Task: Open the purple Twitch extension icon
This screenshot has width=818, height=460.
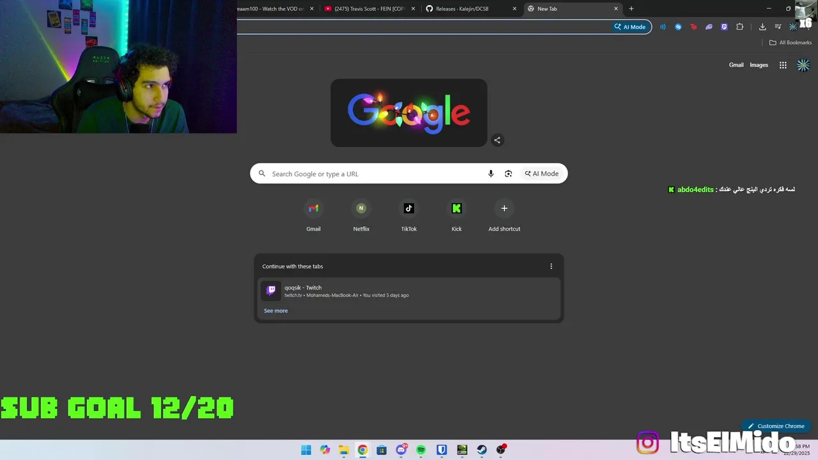Action: pyautogui.click(x=724, y=27)
